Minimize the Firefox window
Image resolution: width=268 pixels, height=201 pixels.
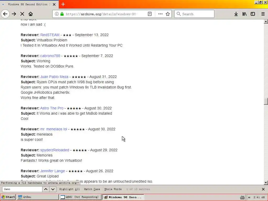(x=256, y=2)
